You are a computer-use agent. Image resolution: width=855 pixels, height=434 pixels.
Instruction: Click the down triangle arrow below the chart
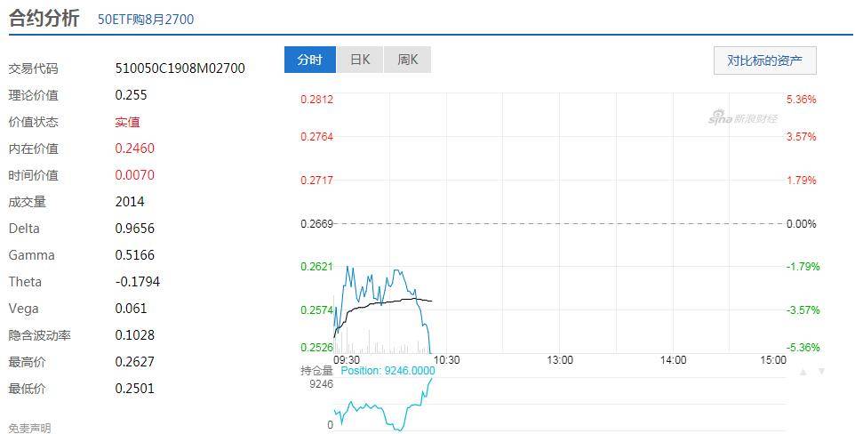822,372
